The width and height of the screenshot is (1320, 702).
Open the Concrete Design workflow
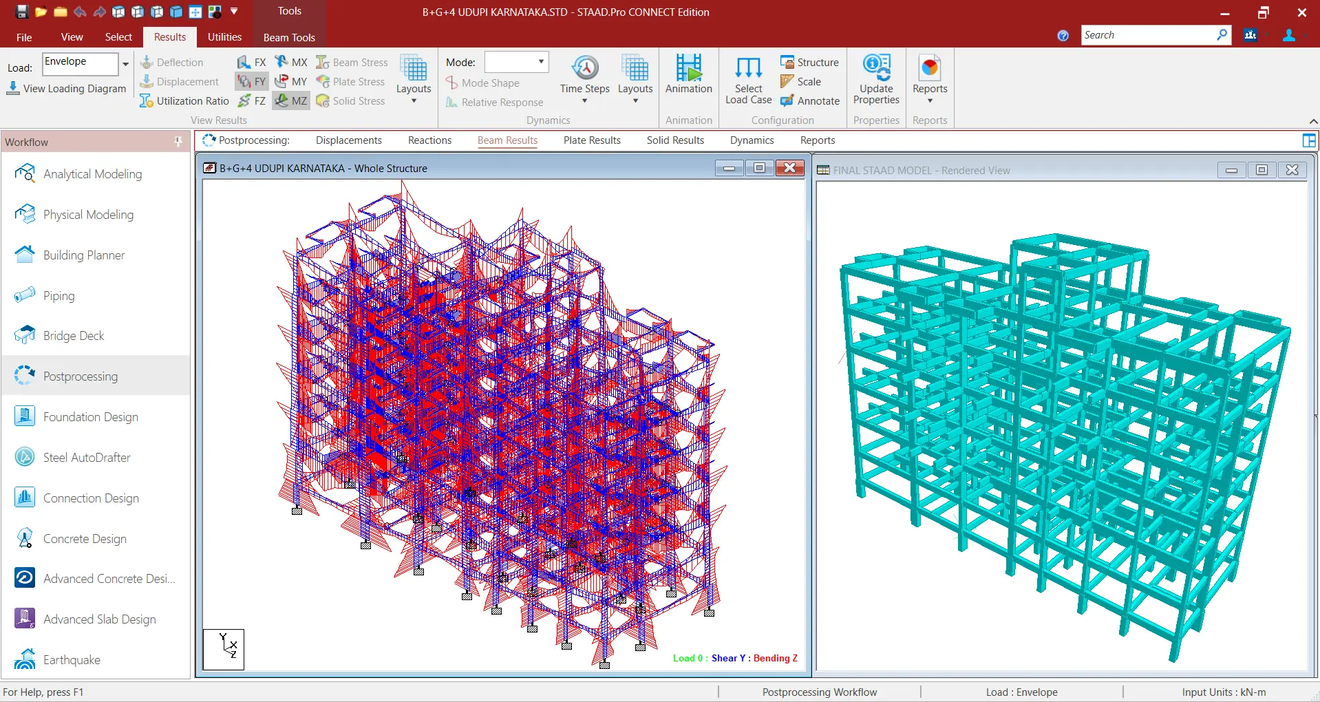coord(85,539)
